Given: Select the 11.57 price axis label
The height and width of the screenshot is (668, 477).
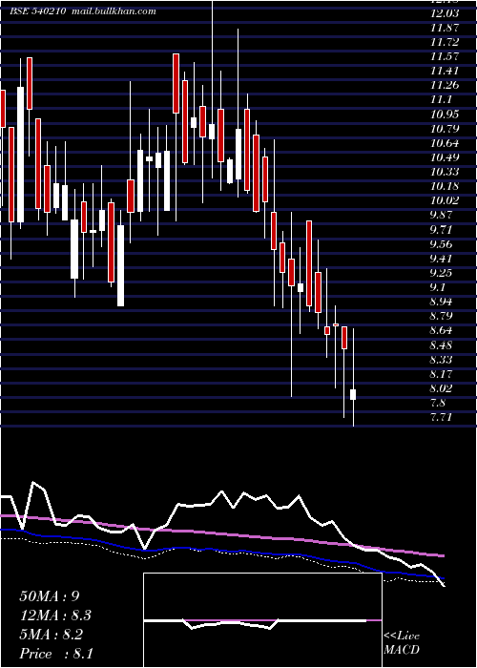Looking at the screenshot, I should tap(446, 56).
